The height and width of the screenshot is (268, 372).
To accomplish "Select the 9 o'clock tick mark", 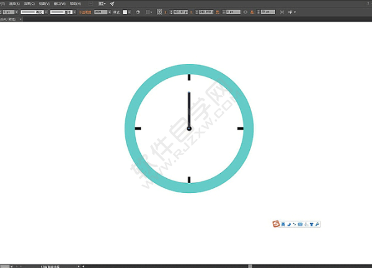I will pyautogui.click(x=138, y=128).
